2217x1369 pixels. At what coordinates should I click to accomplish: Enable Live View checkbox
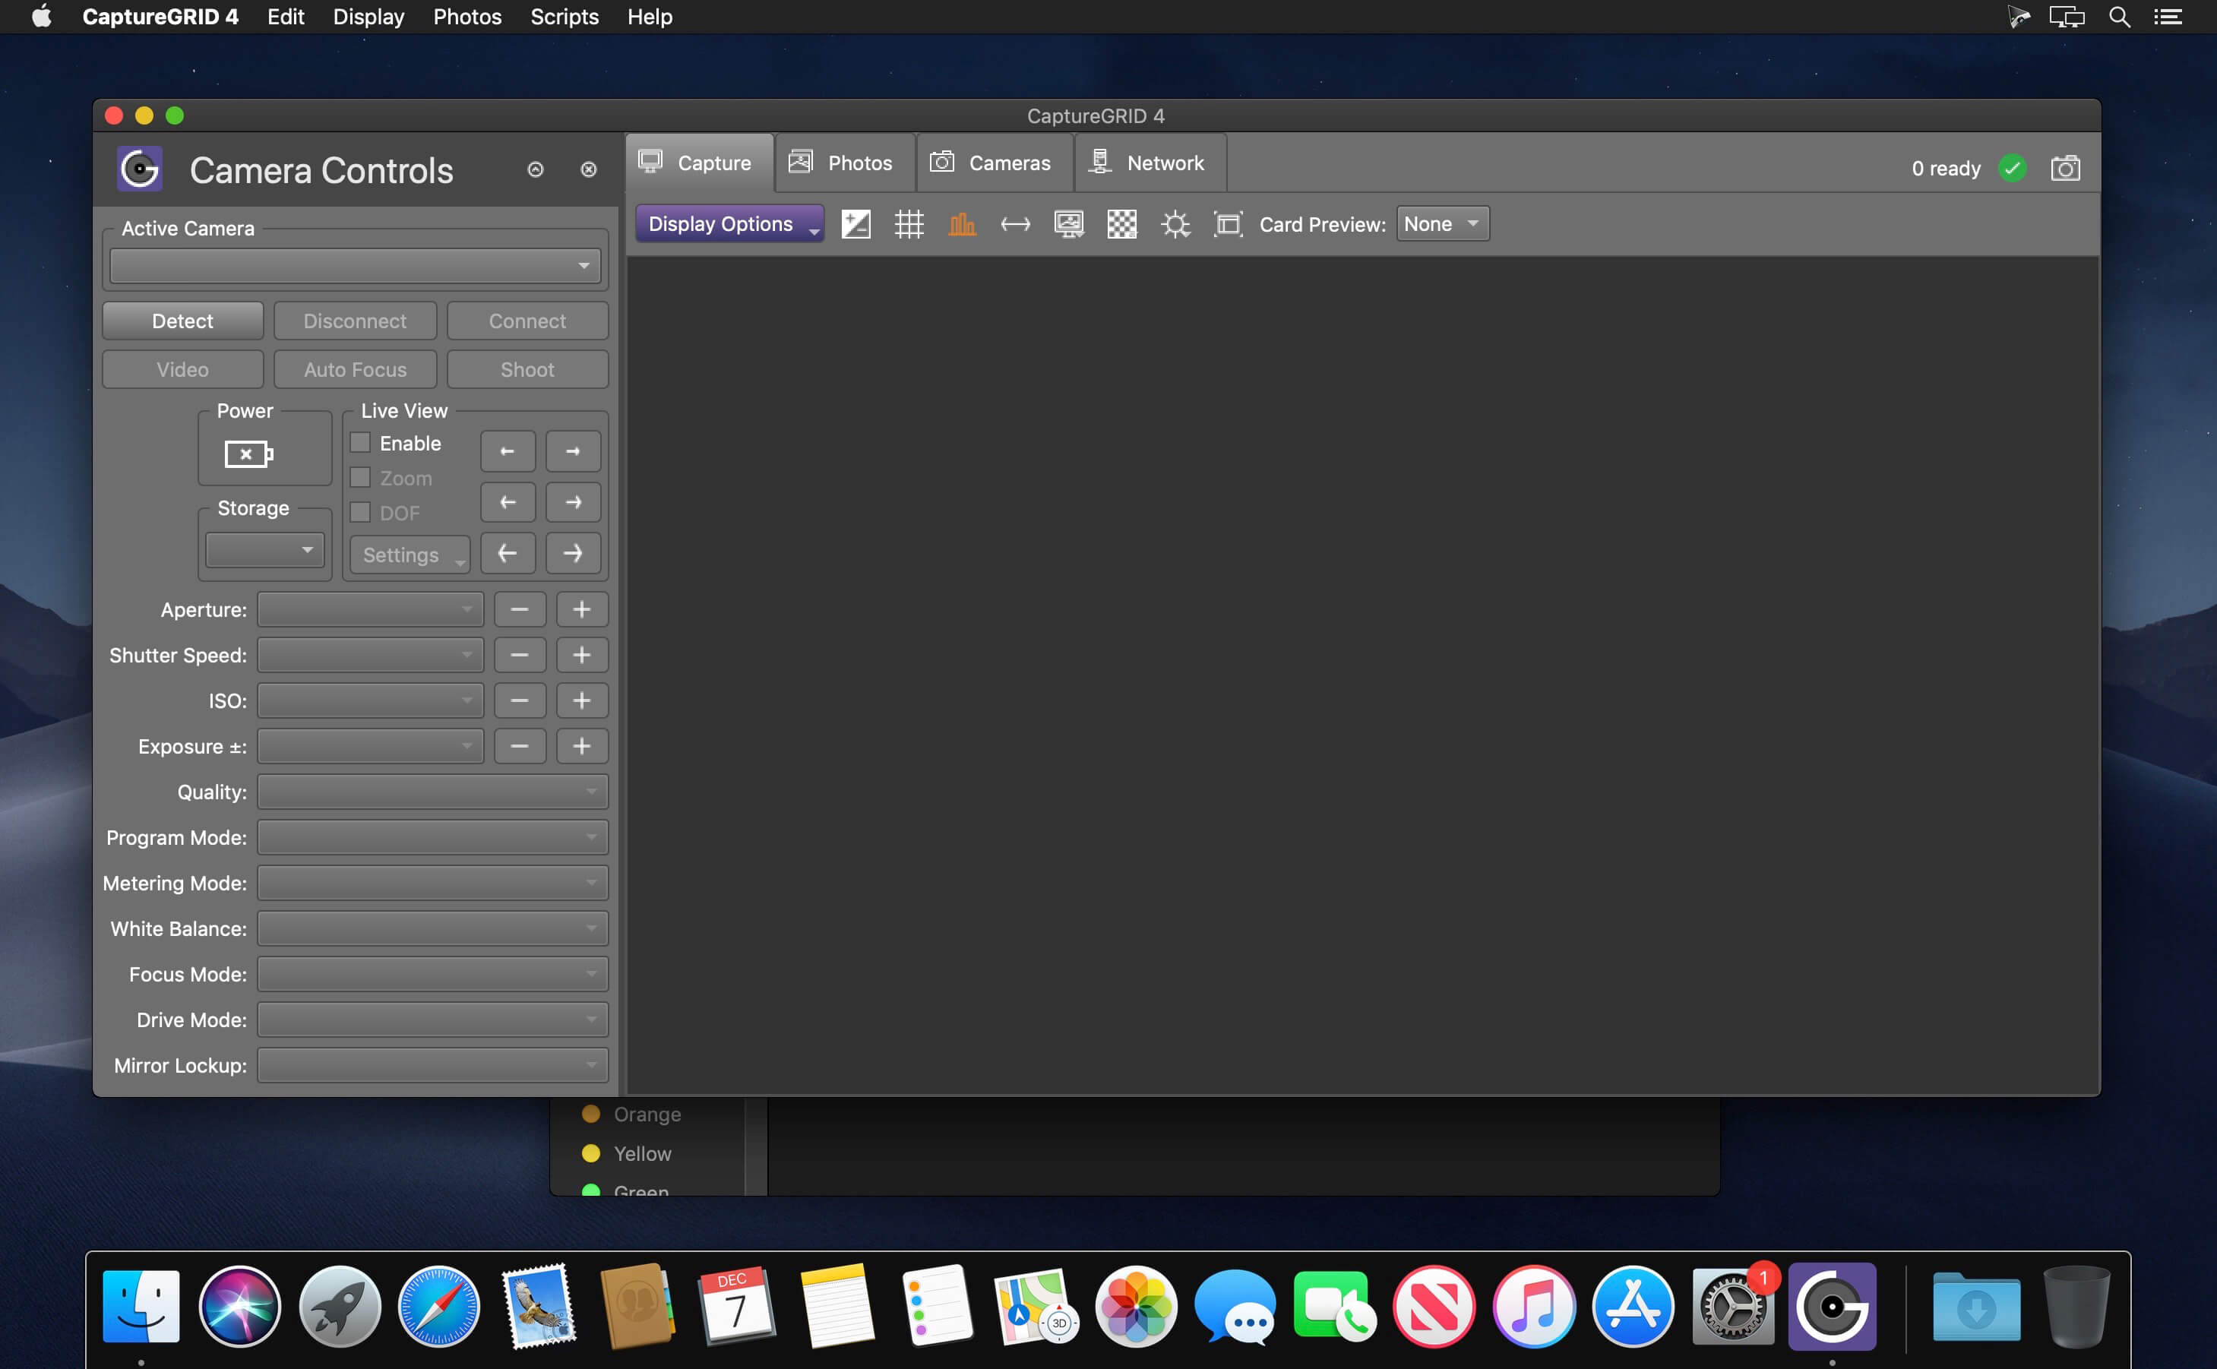pyautogui.click(x=360, y=443)
